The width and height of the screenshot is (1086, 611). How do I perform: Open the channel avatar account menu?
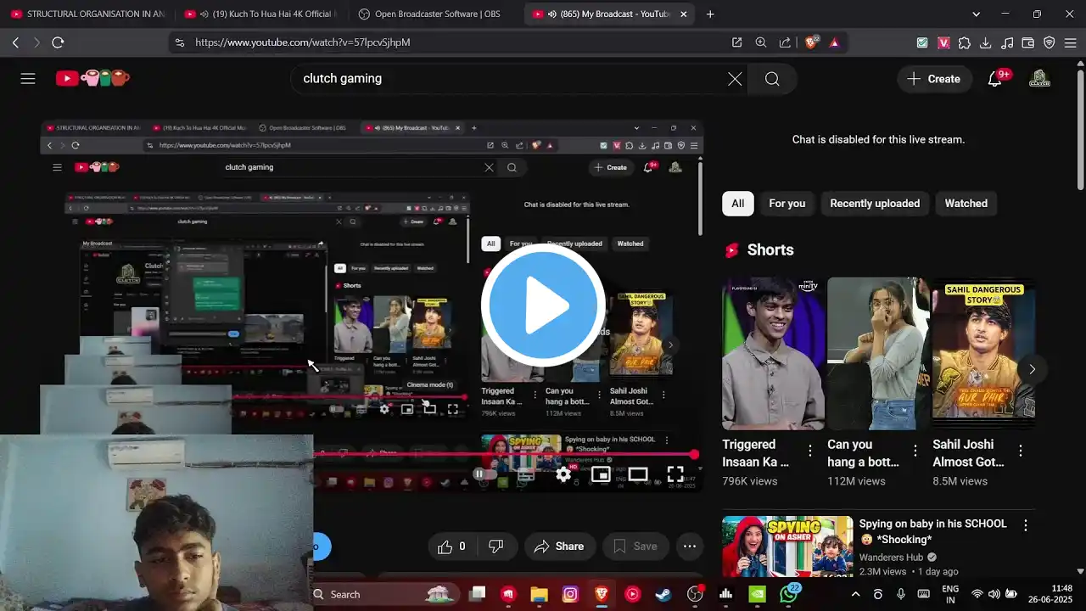click(1039, 79)
